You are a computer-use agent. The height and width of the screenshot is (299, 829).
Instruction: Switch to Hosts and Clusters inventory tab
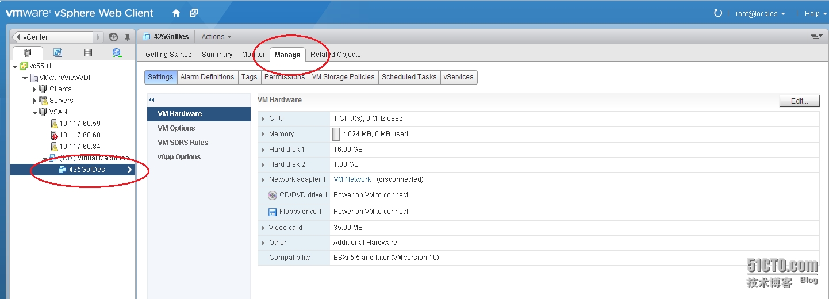tap(28, 53)
